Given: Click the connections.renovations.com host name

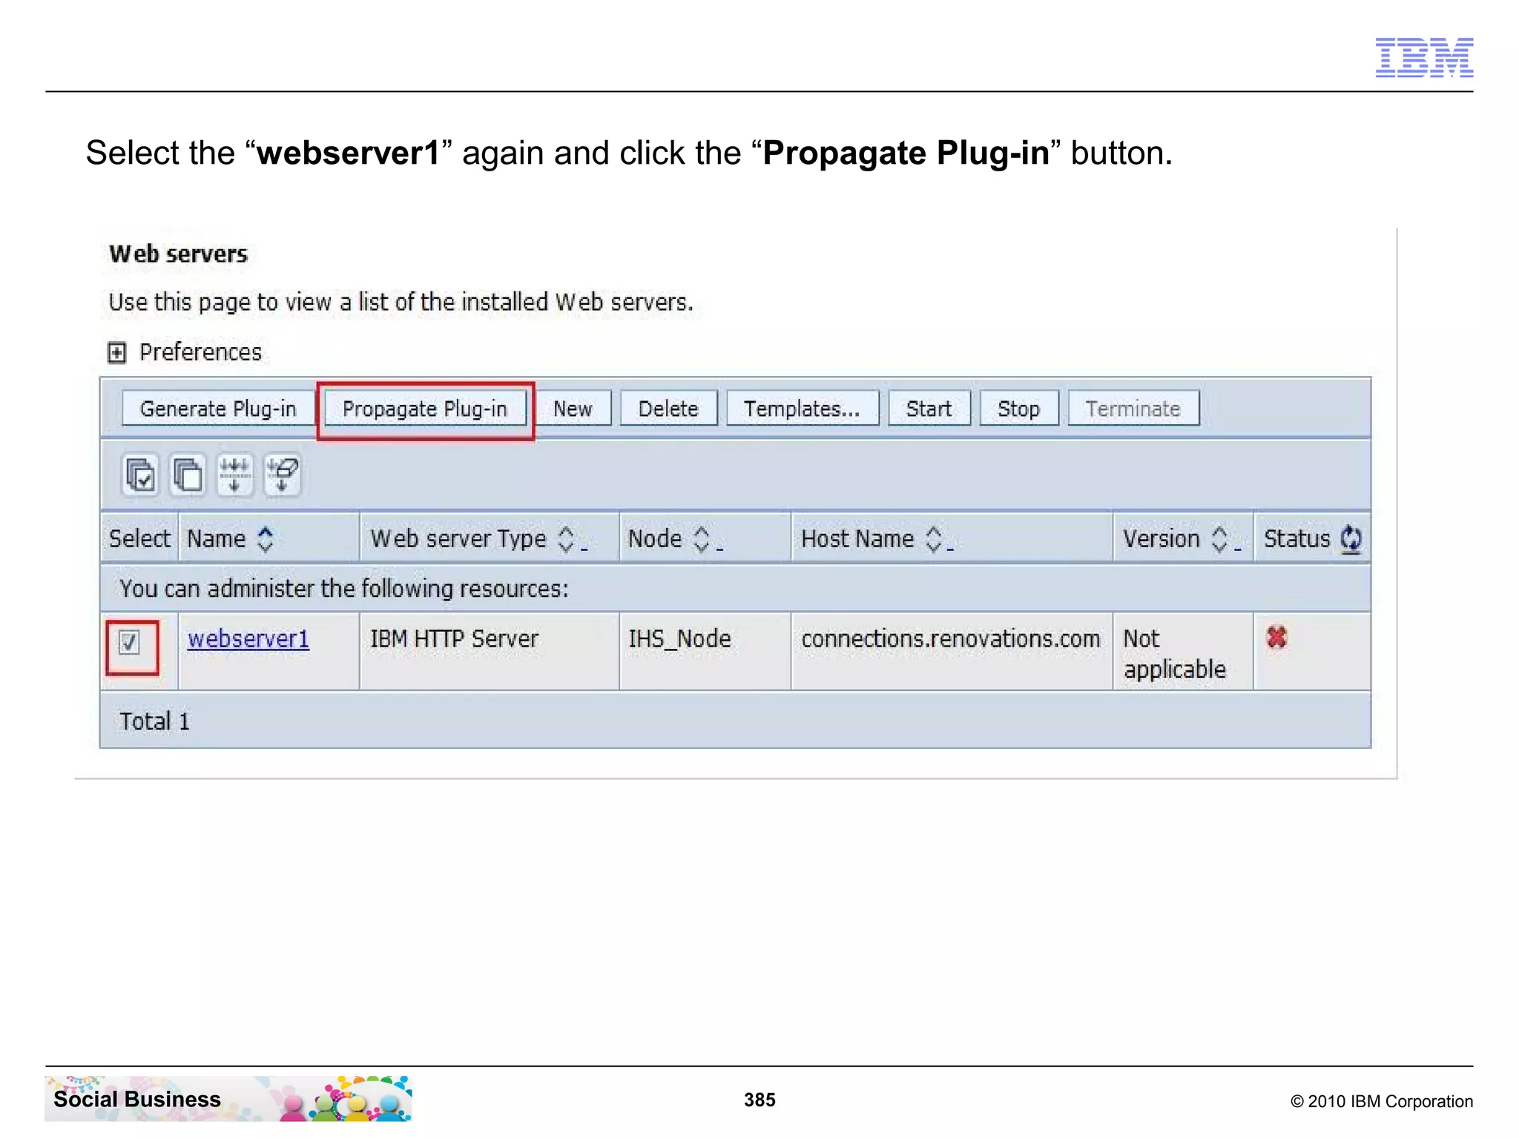Looking at the screenshot, I should click(x=951, y=638).
